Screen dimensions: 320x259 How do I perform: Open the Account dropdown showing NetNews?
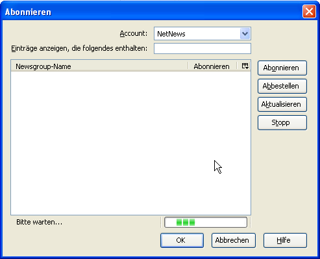coord(203,34)
